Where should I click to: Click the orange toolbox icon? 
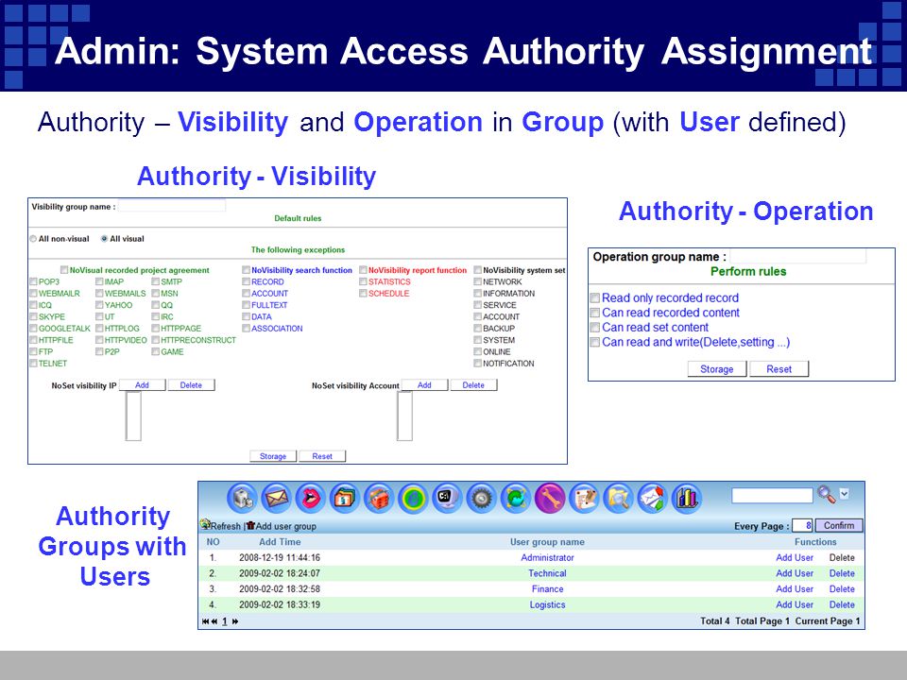tap(378, 498)
